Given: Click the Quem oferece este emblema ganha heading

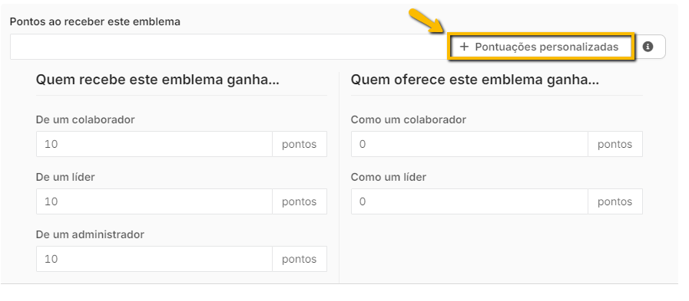Looking at the screenshot, I should pos(475,80).
